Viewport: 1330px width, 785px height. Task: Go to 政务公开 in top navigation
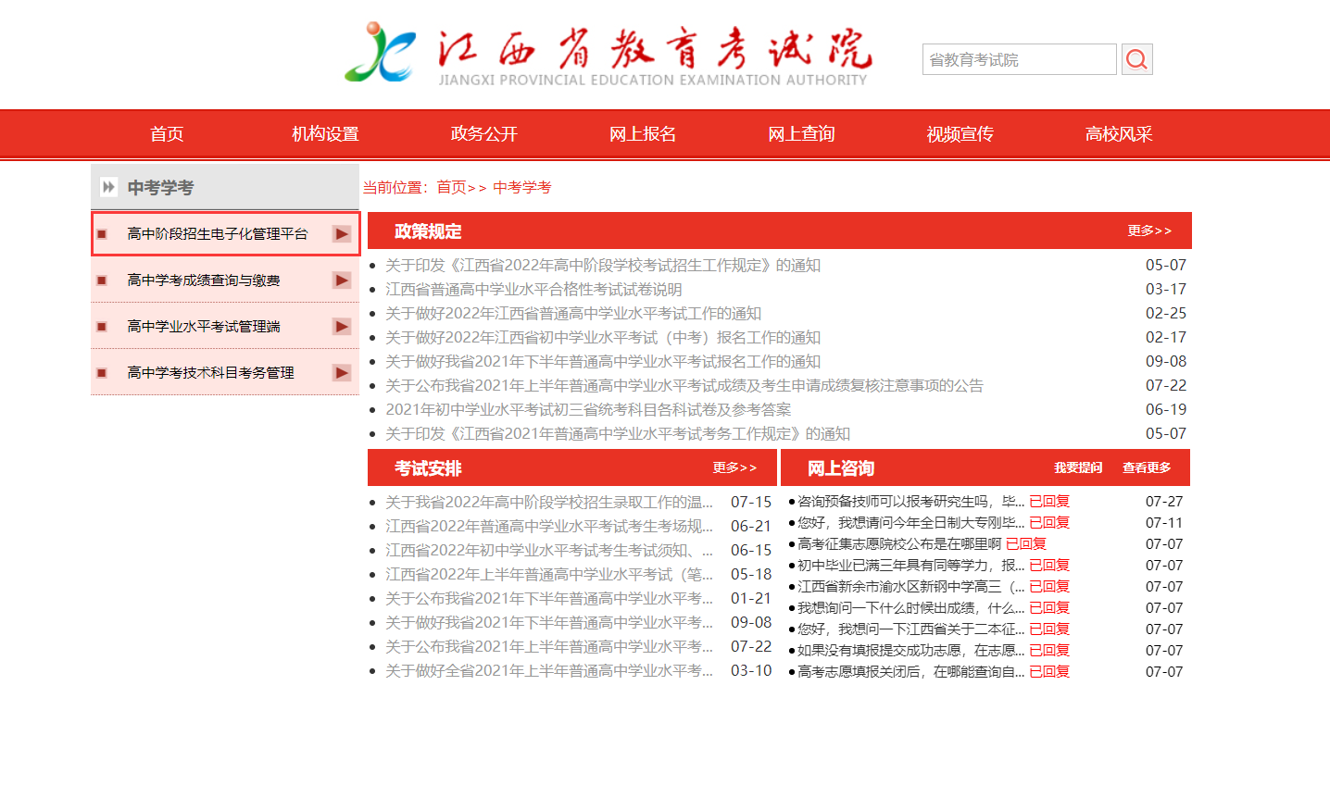pos(483,134)
